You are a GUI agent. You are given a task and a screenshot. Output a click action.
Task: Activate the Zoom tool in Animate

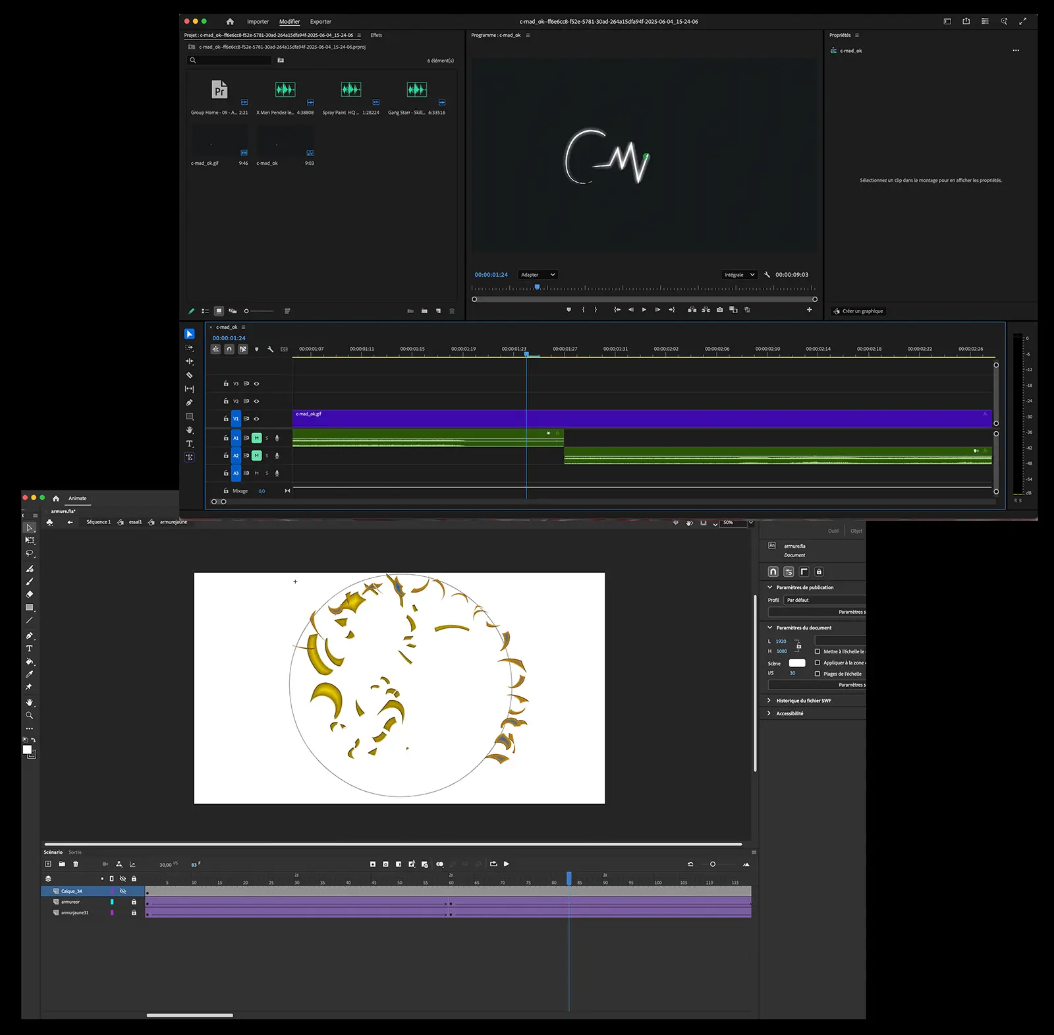[x=29, y=715]
